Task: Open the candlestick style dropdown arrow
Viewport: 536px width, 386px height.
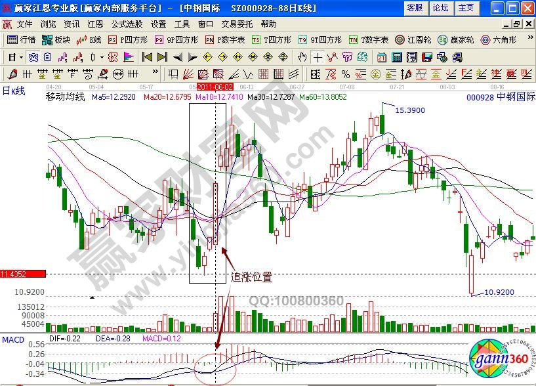Action: coord(100,56)
